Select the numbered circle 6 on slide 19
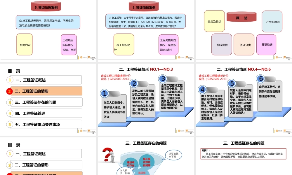This screenshot has width=292, height=175. pos(260,79)
